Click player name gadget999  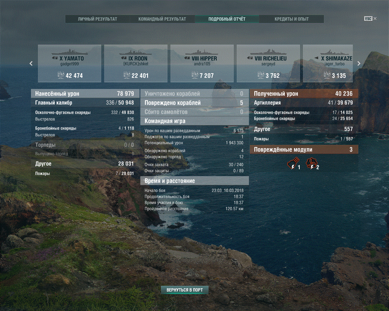[x=70, y=64]
